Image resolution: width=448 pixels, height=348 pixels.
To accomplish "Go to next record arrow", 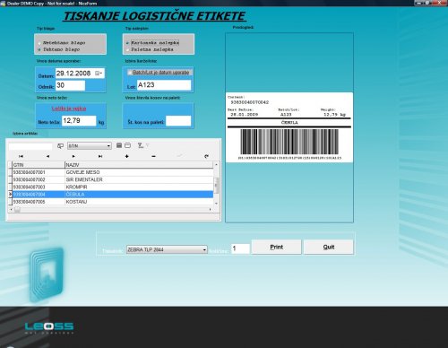I will pos(73,156).
